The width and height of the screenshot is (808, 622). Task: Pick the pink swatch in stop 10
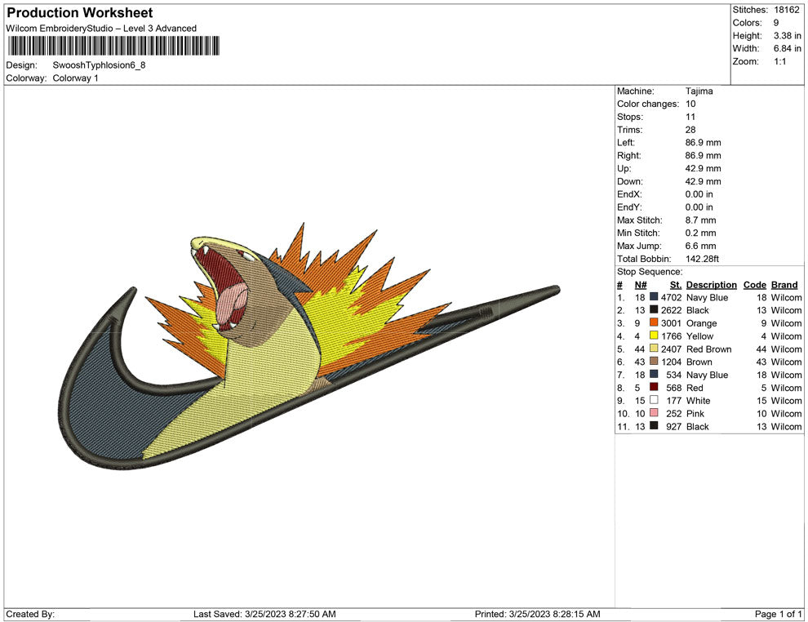[654, 414]
